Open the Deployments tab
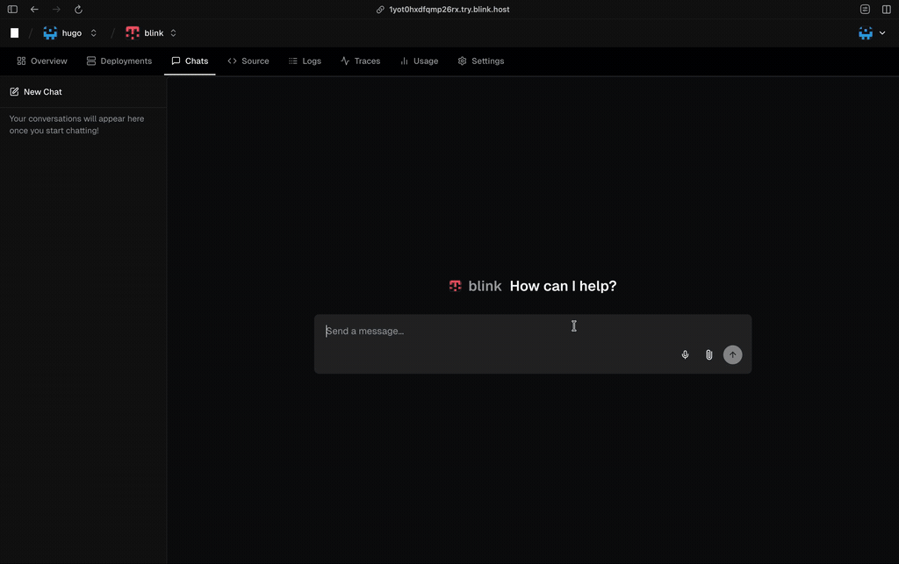This screenshot has width=899, height=564. click(119, 61)
